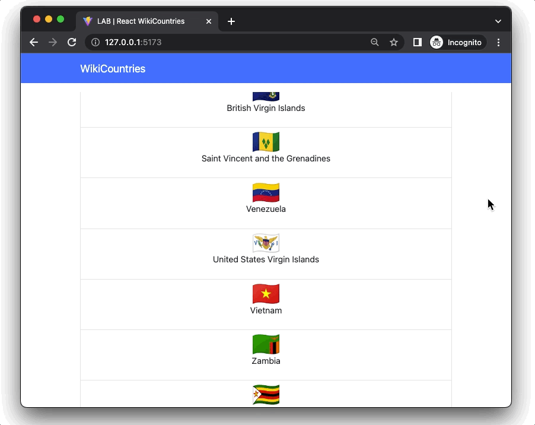Click the Zimbabwe flag at the list bottom
535x425 pixels.
[x=266, y=394]
